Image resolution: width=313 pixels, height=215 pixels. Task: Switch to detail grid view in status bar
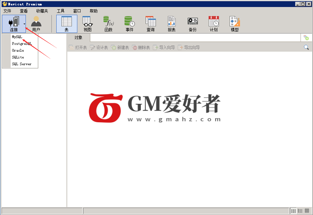(x=307, y=211)
